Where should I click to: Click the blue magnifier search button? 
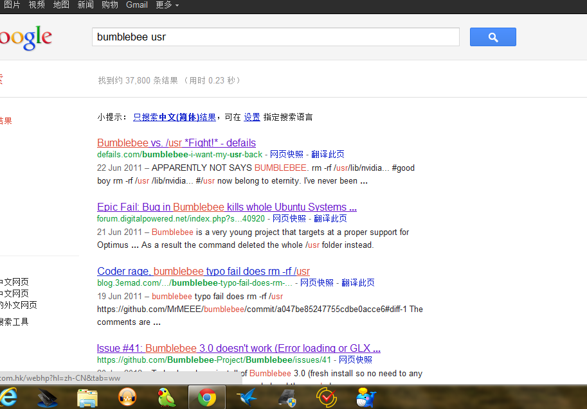tap(492, 37)
